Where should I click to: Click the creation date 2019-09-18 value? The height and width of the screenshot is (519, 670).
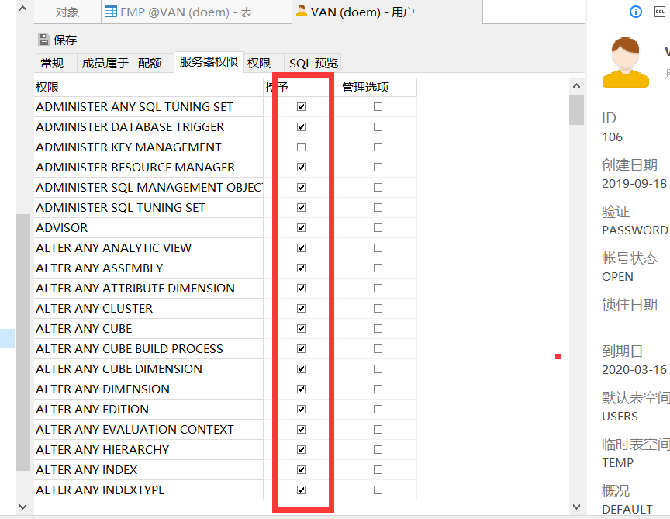click(x=634, y=184)
